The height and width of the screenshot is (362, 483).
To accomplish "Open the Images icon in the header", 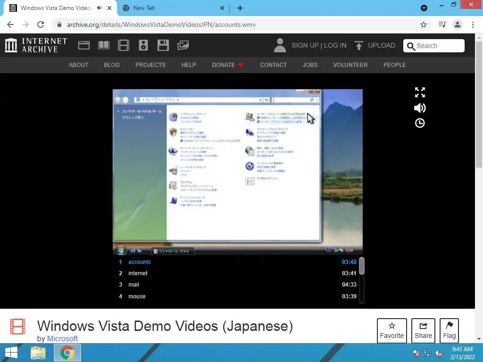I will point(183,45).
